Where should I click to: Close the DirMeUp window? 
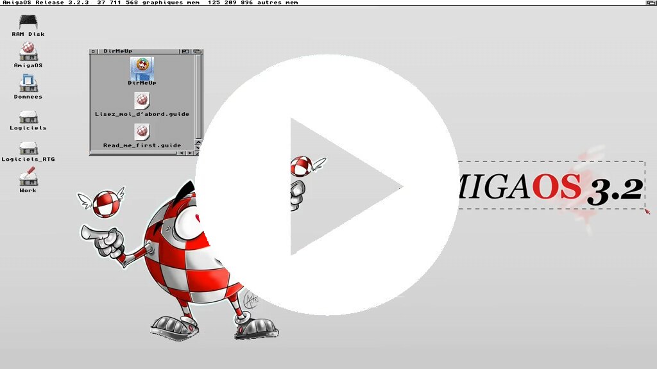tap(93, 50)
